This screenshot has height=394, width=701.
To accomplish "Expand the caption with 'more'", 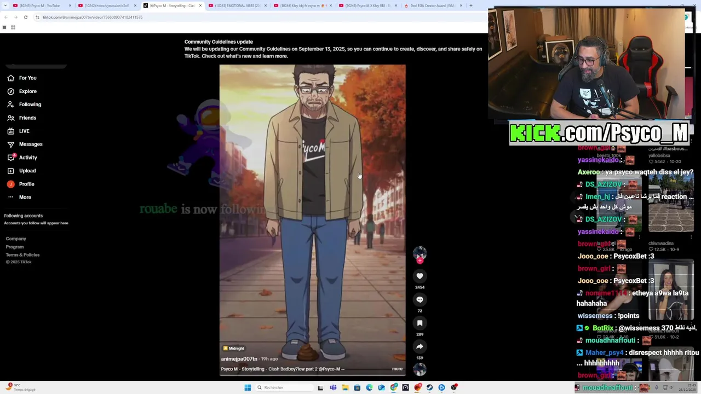I will point(397,369).
